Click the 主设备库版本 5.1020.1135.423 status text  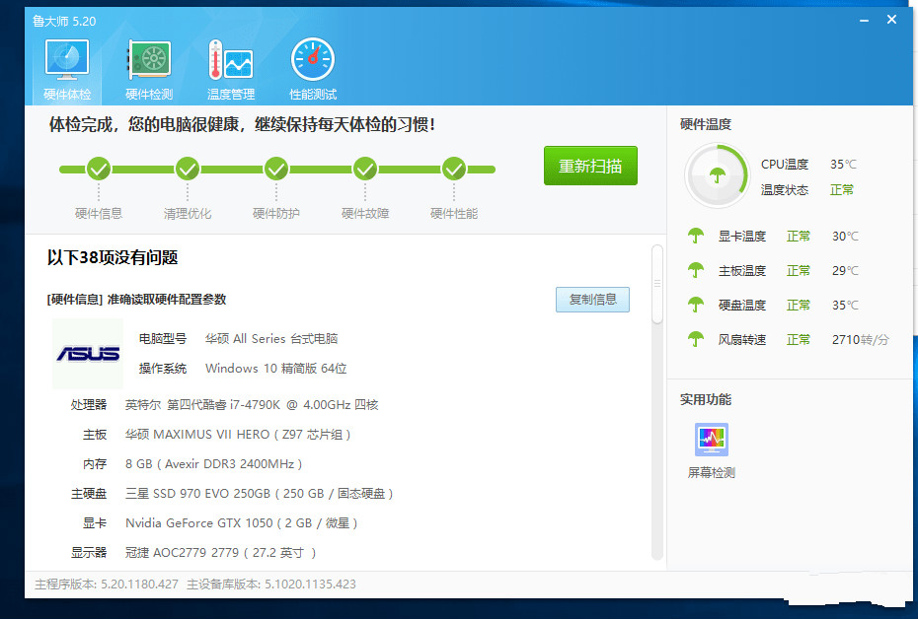click(x=271, y=584)
